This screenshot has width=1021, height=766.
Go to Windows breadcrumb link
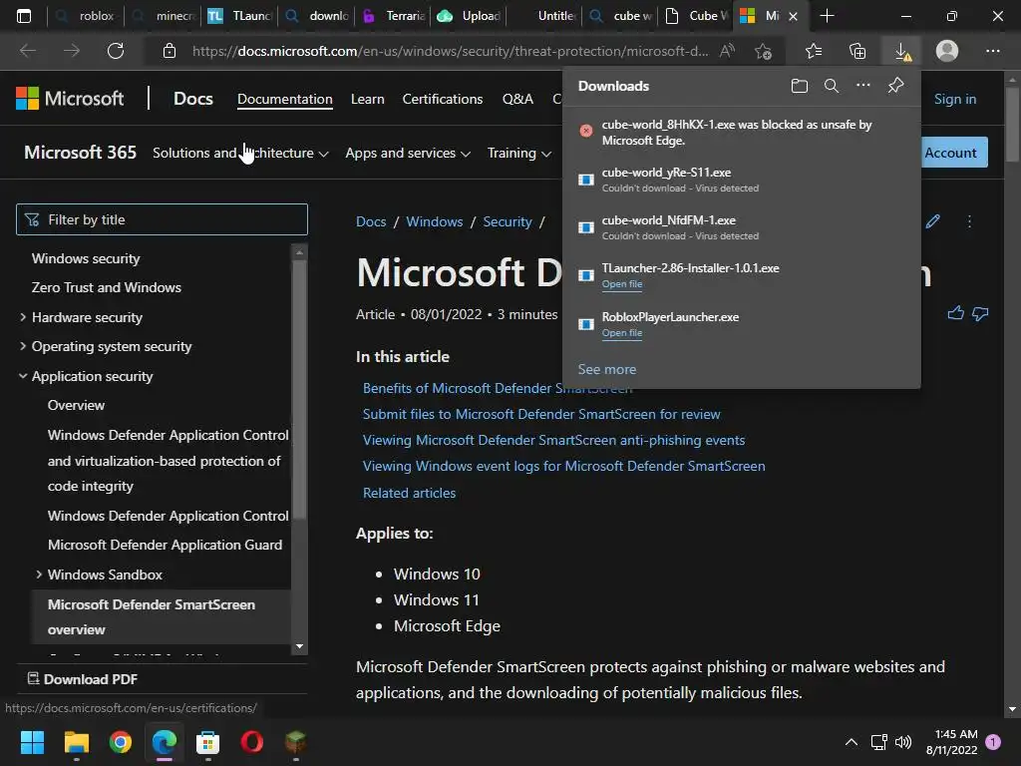[435, 221]
